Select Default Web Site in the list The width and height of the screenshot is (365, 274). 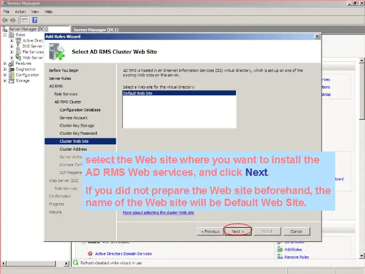tap(179, 93)
